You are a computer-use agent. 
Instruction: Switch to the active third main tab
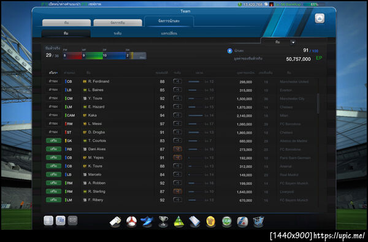pyautogui.click(x=169, y=21)
